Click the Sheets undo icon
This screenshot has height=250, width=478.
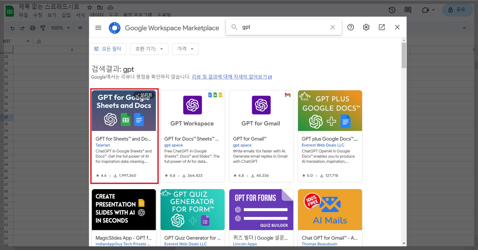coord(12,28)
